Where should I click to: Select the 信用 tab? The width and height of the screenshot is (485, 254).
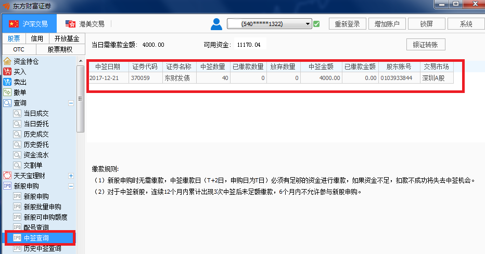tap(37, 38)
